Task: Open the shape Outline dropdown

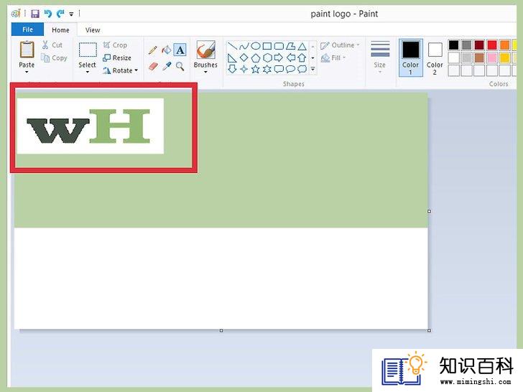Action: tap(341, 45)
